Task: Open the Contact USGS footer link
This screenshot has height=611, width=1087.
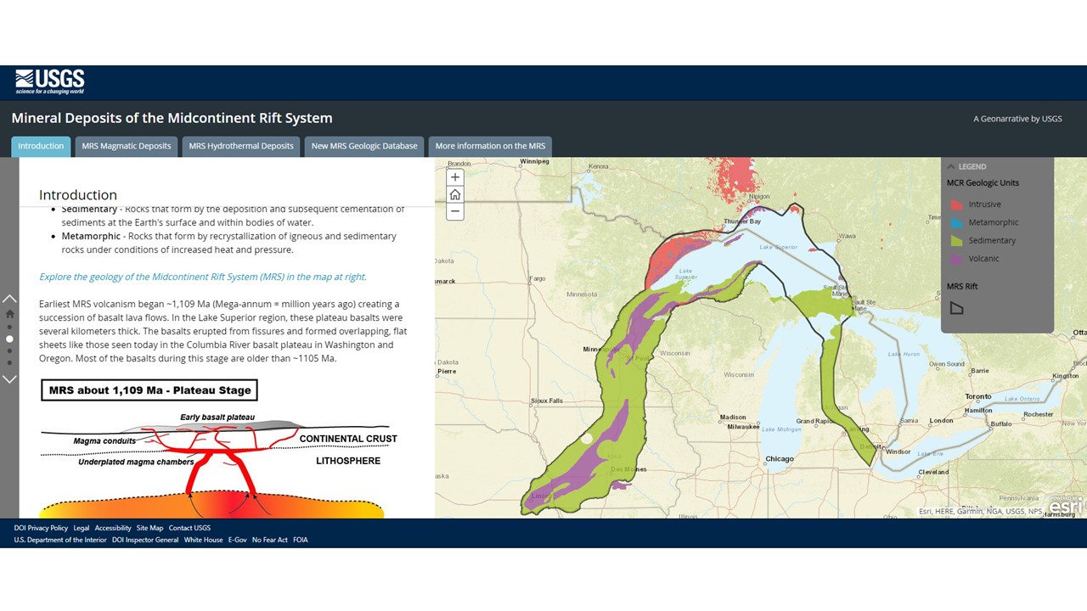Action: pyautogui.click(x=189, y=528)
